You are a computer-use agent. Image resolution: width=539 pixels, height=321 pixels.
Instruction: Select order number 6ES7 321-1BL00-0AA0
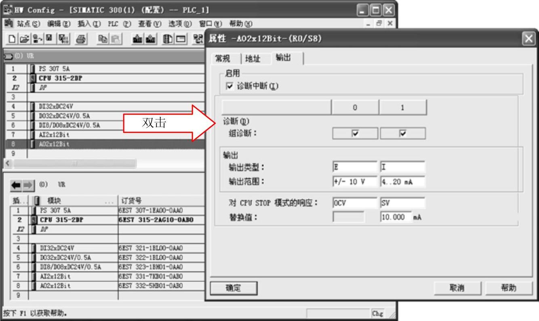(x=151, y=248)
